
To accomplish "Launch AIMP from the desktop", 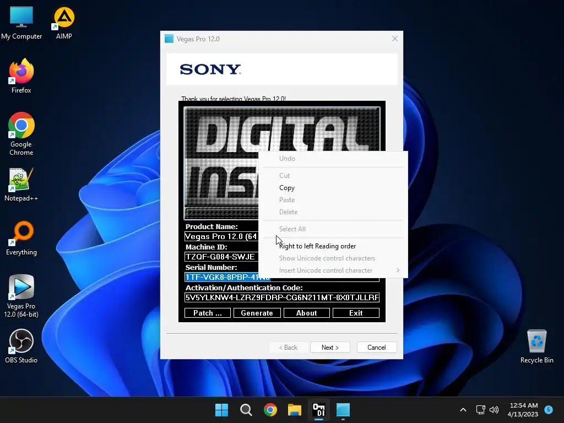I will (64, 23).
